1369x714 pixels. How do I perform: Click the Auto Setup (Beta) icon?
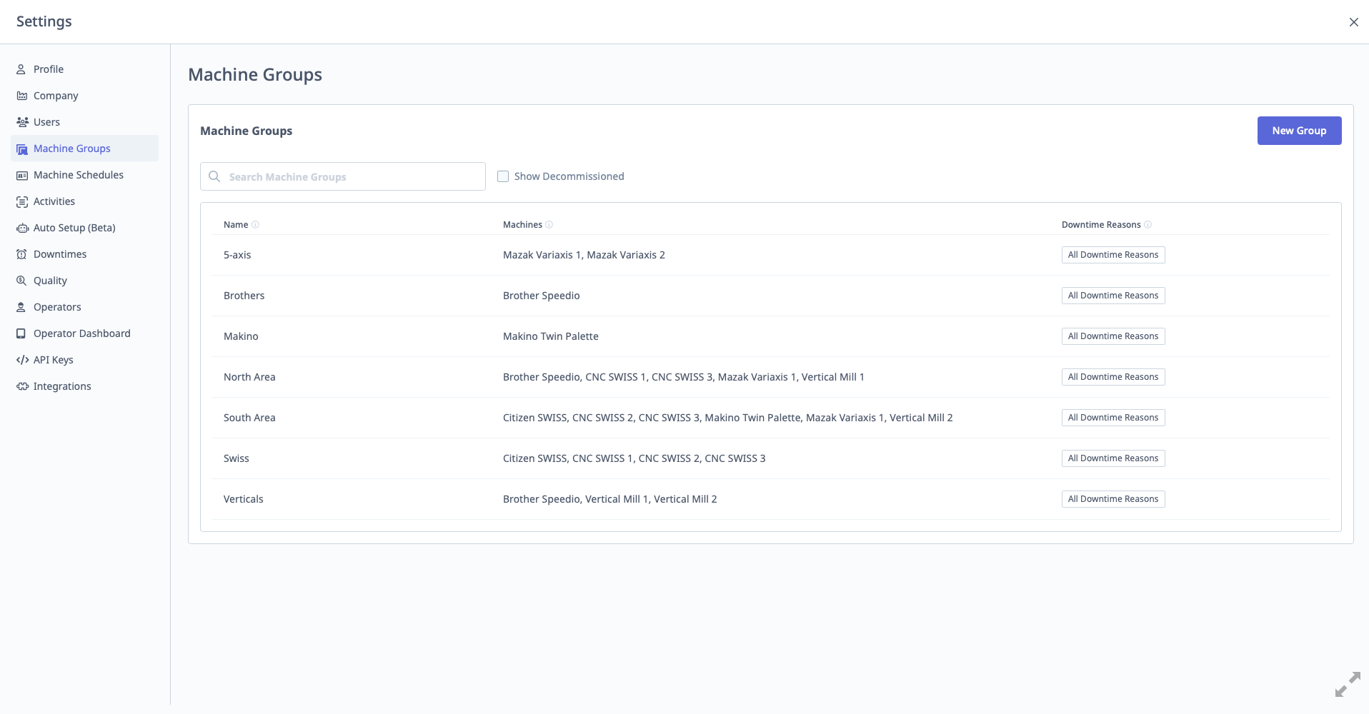pos(21,227)
